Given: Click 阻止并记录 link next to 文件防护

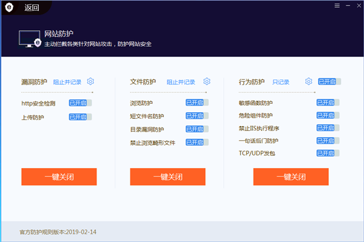Looking at the screenshot, I should (181, 82).
